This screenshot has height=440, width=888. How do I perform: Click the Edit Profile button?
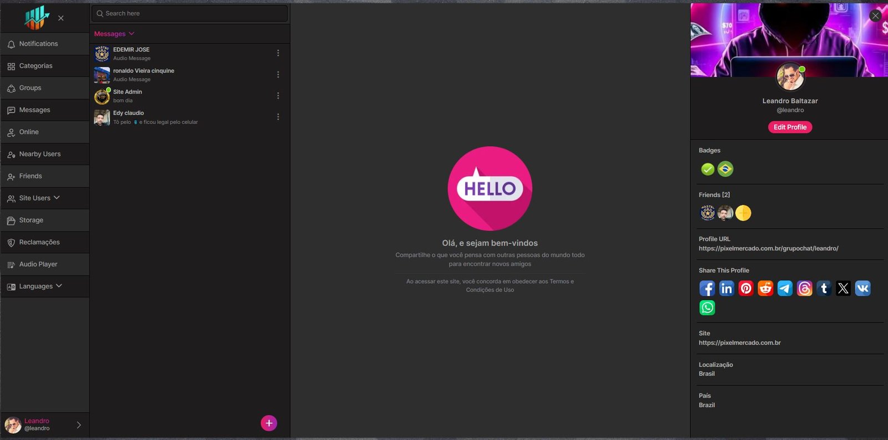(790, 127)
